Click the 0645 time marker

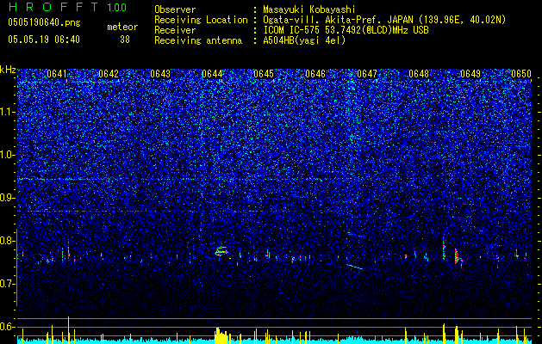coord(264,74)
